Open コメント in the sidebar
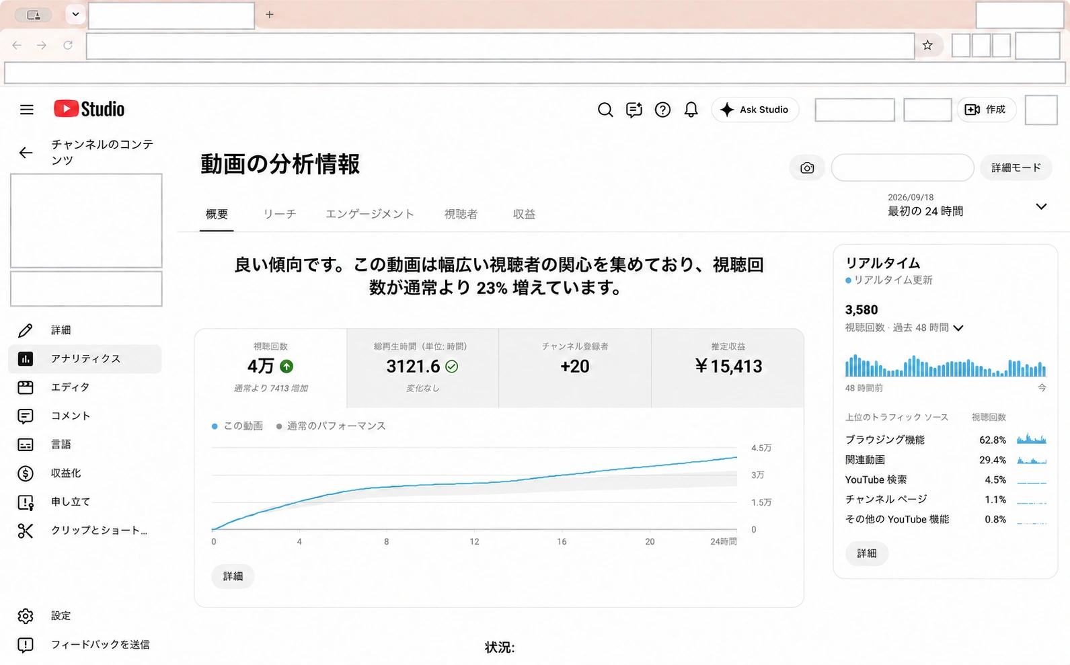 [85, 416]
